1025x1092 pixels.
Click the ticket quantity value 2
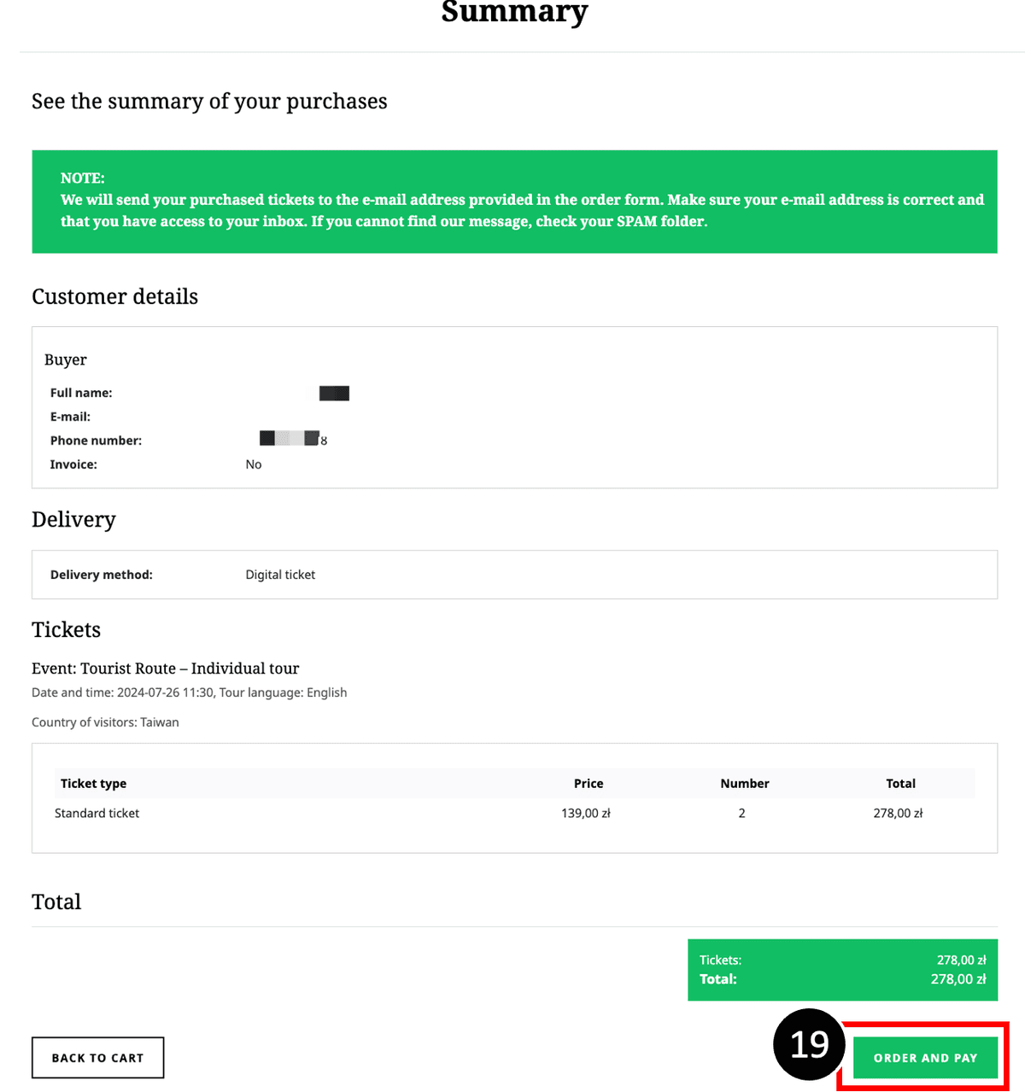pyautogui.click(x=741, y=813)
